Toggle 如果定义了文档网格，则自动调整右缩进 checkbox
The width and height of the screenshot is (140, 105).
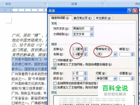[x=55, y=65]
